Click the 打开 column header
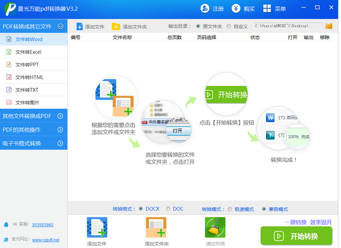The image size is (341, 248). 293,38
